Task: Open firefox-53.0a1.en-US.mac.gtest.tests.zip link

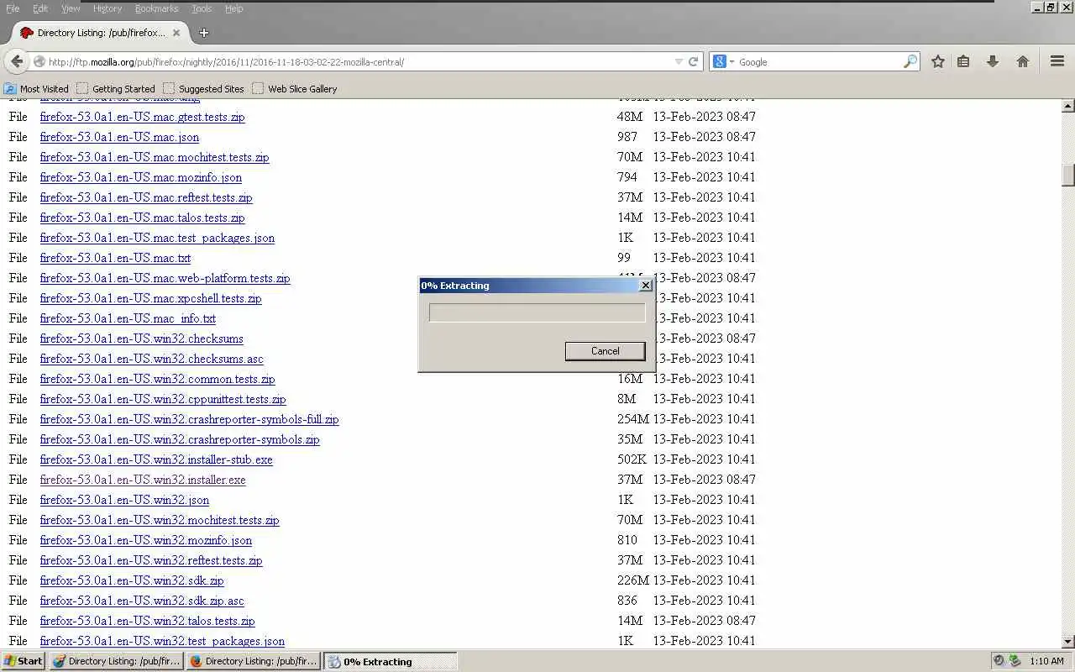Action: tap(143, 117)
